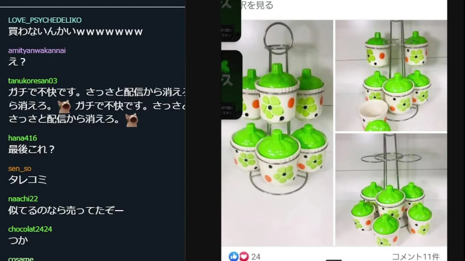Open the top-right photo with one jar removed
The height and width of the screenshot is (261, 465).
391,75
